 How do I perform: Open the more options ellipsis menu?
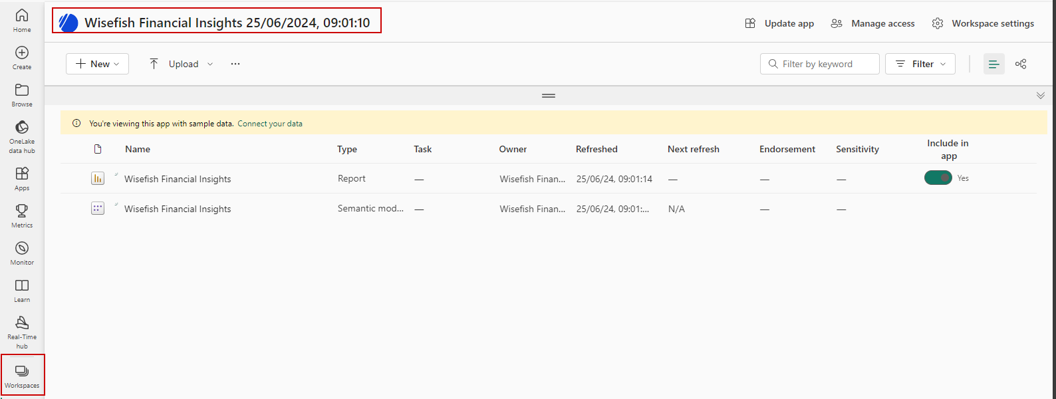point(235,64)
